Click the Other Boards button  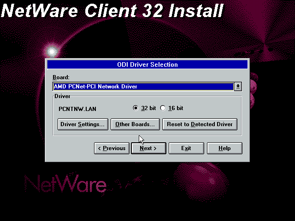point(135,124)
